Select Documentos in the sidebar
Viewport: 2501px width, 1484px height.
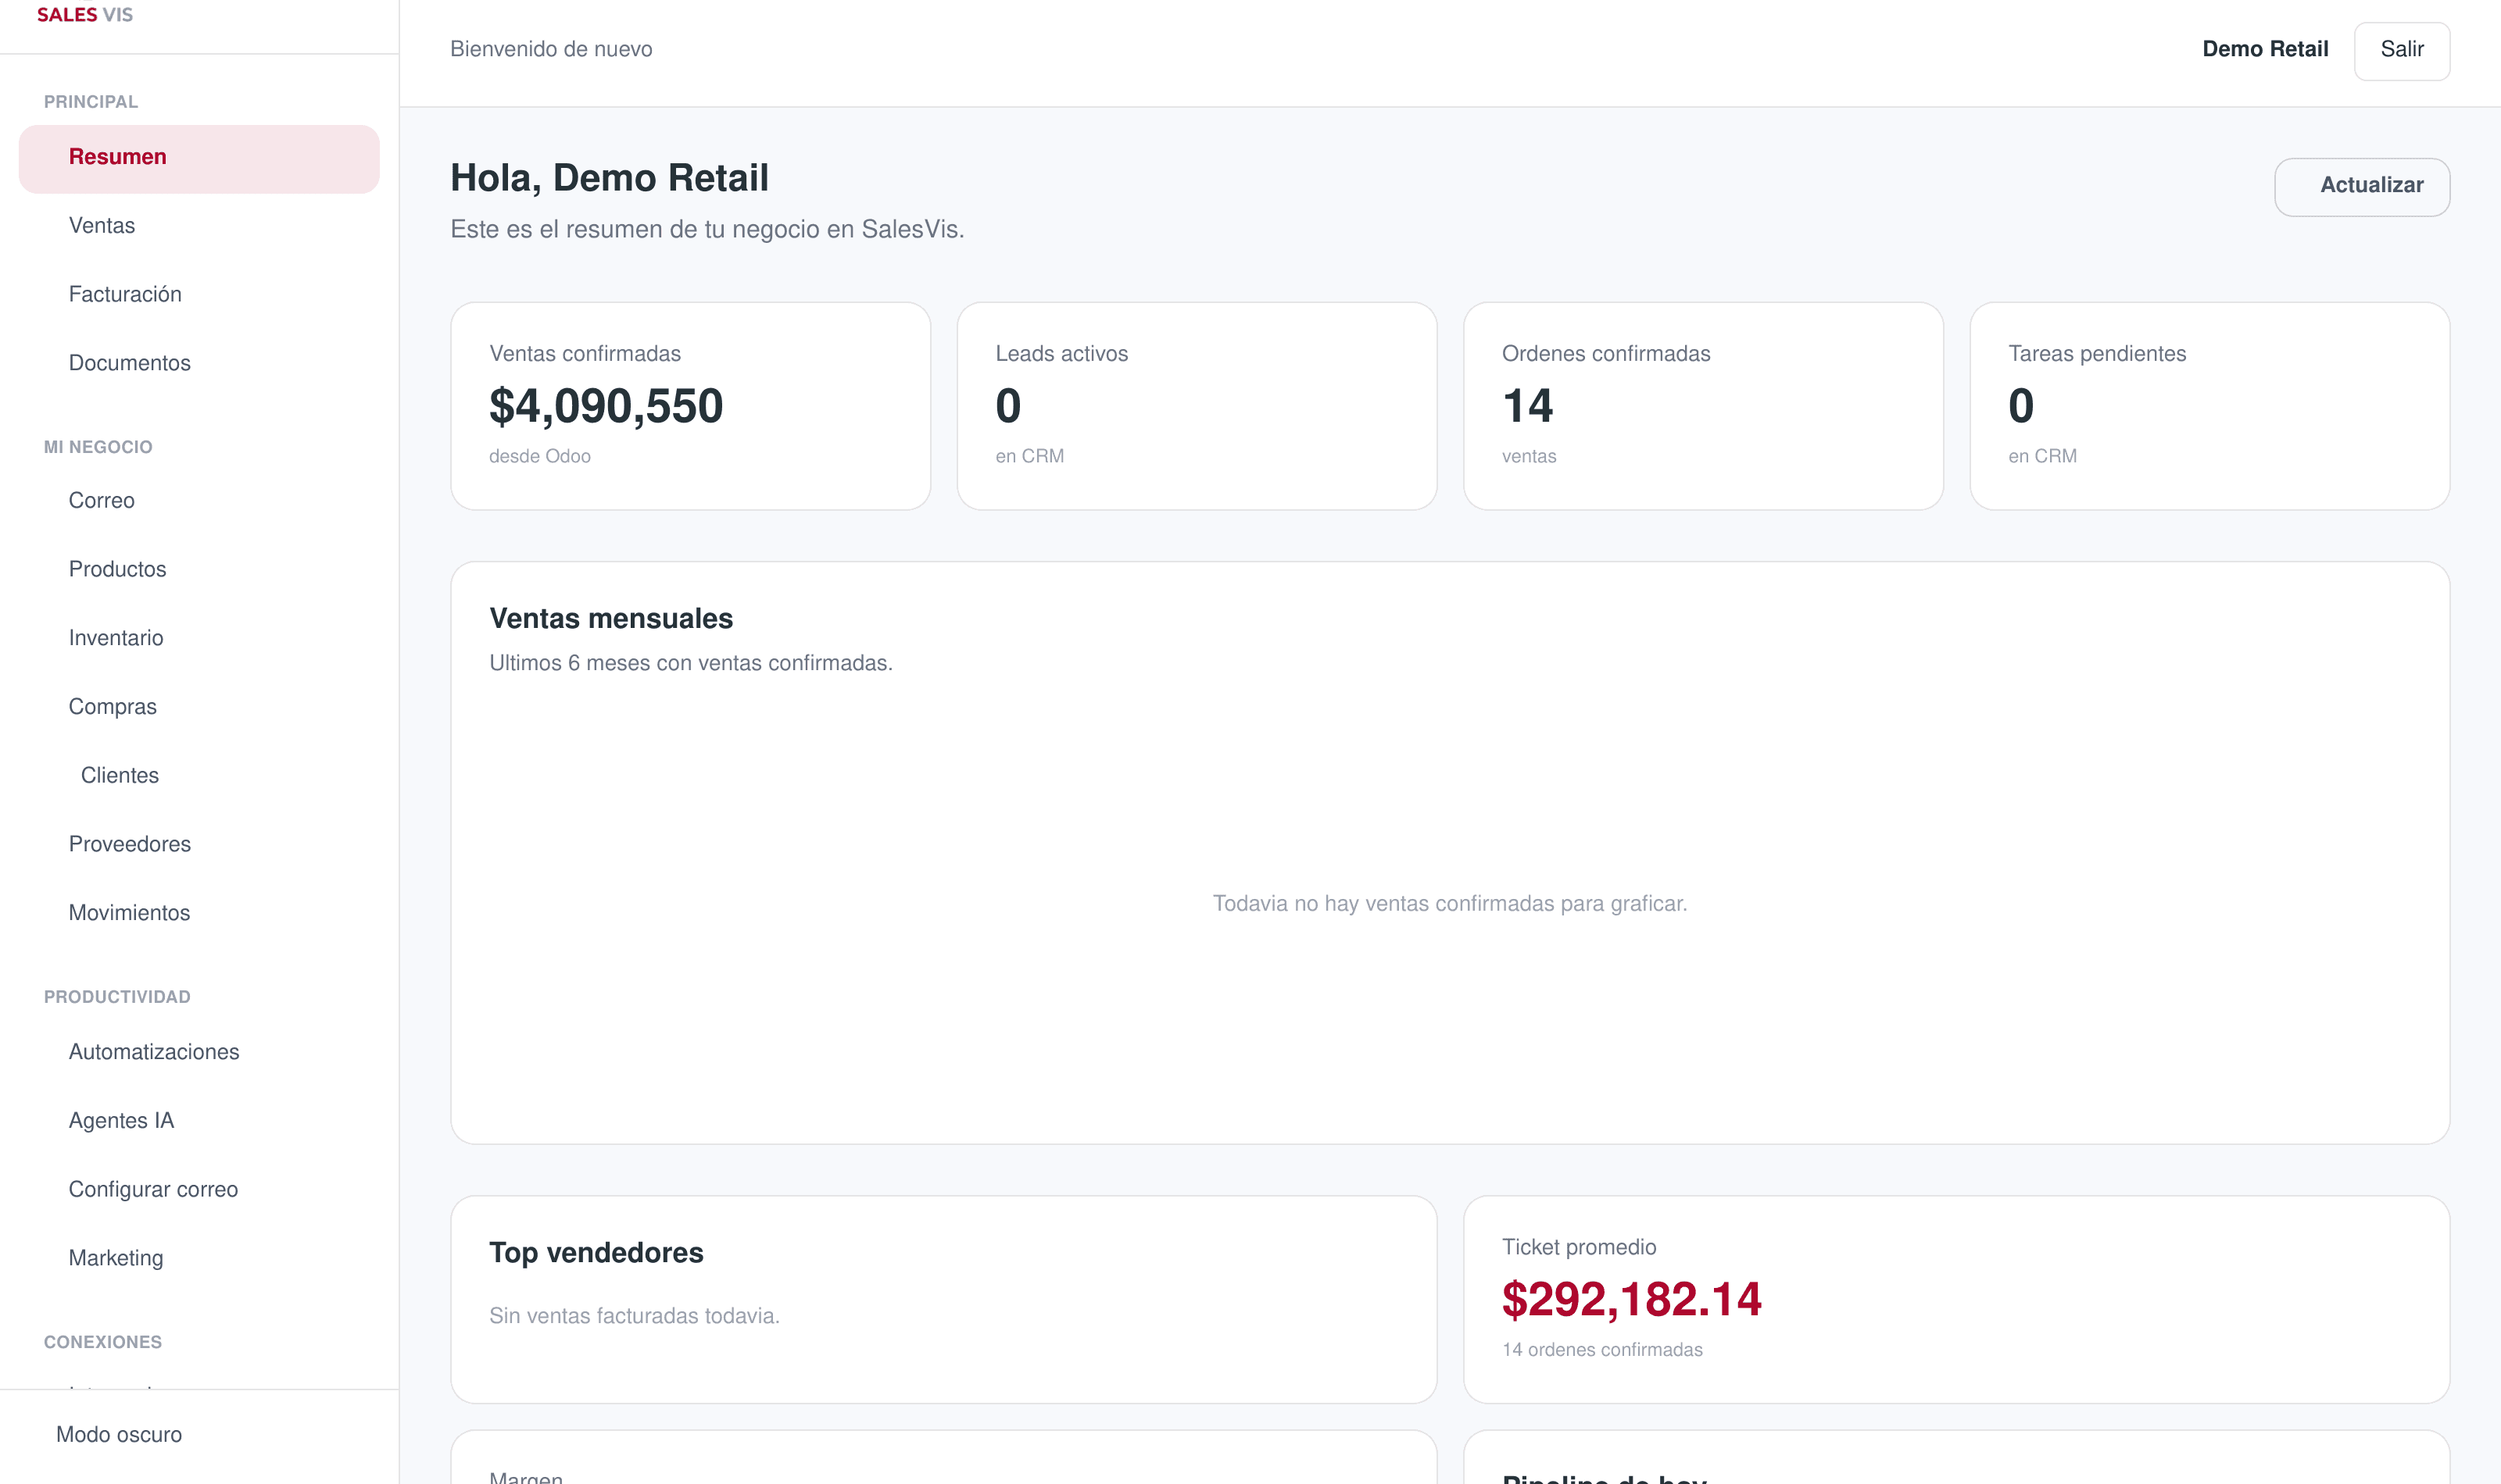tap(199, 363)
